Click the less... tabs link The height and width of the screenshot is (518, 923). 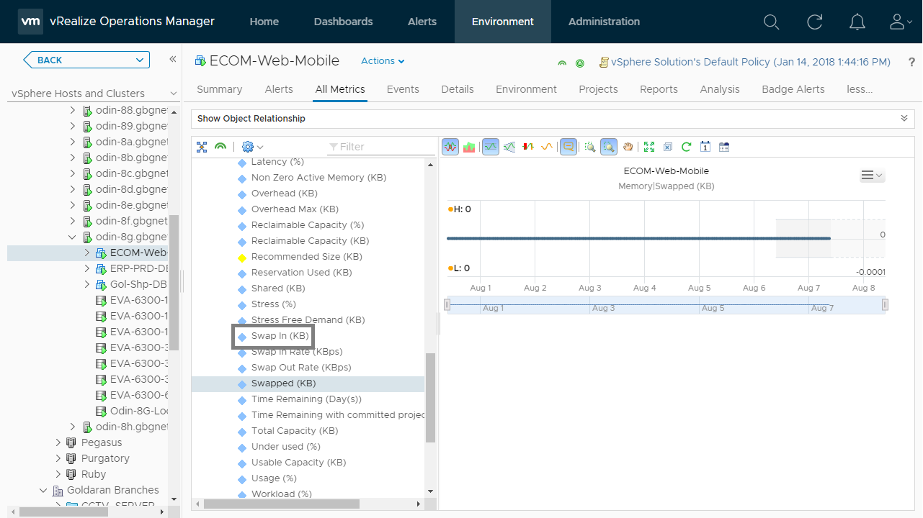click(860, 89)
